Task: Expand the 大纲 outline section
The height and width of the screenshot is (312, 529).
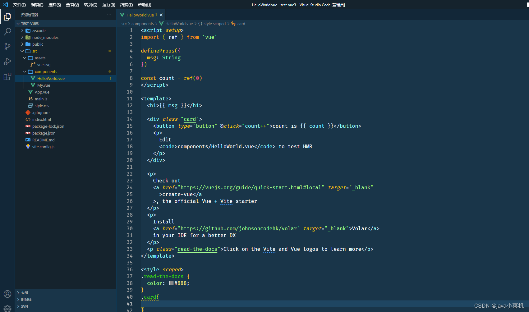Action: point(25,293)
